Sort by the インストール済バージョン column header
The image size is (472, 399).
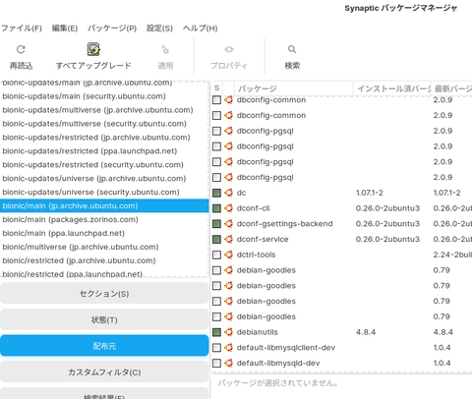[x=392, y=88]
